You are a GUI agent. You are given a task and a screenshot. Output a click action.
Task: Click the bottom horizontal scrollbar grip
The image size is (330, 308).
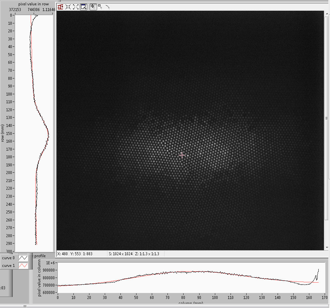click(24, 306)
